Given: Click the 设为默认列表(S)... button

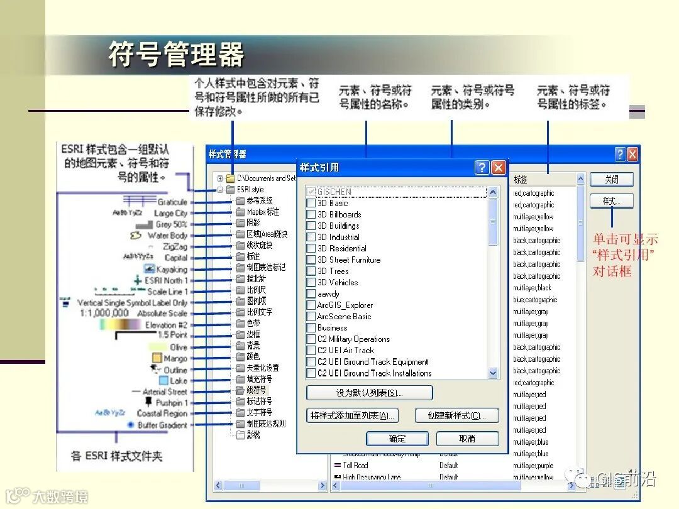Looking at the screenshot, I should 370,393.
